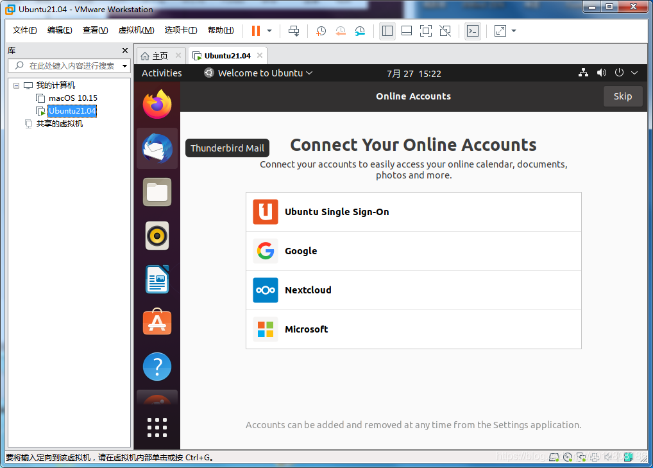Image resolution: width=653 pixels, height=468 pixels.
Task: Open the 选项卡(T) menu
Action: (x=181, y=30)
